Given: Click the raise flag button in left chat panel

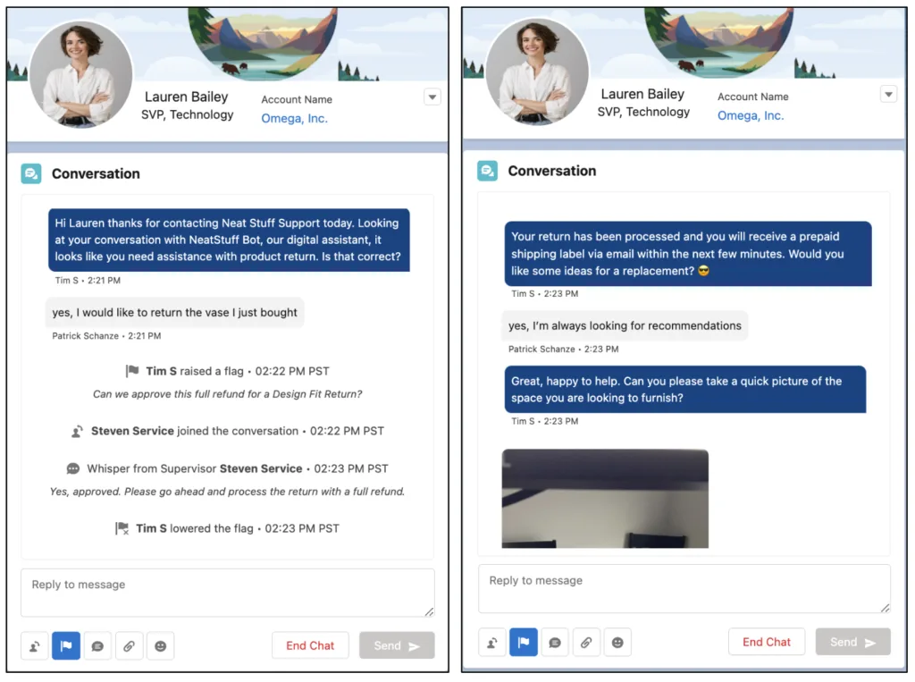Looking at the screenshot, I should click(x=66, y=645).
